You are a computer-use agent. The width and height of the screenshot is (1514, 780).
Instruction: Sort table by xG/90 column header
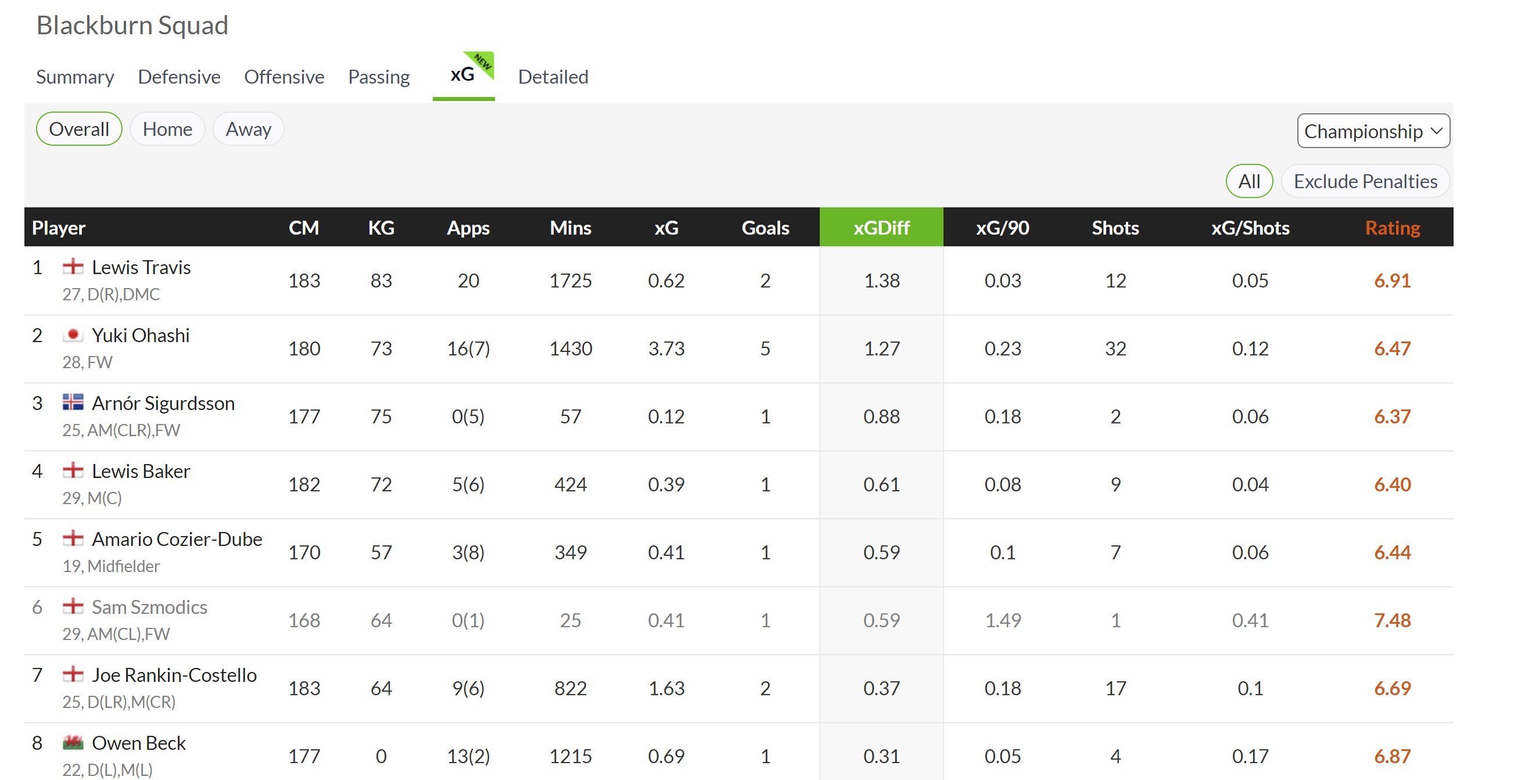point(1003,227)
